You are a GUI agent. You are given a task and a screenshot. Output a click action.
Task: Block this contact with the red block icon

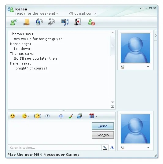coord(91,22)
